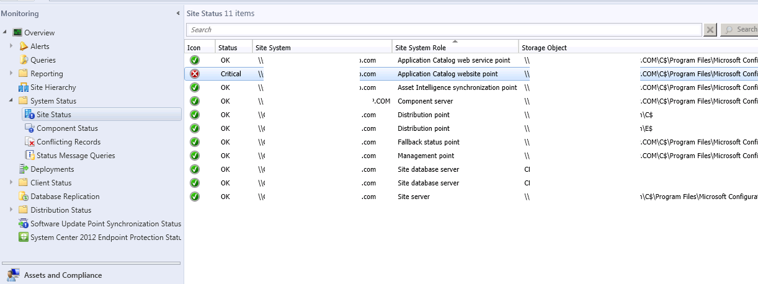Image resolution: width=758 pixels, height=284 pixels.
Task: Expand the Distribution Status node
Action: click(11, 210)
